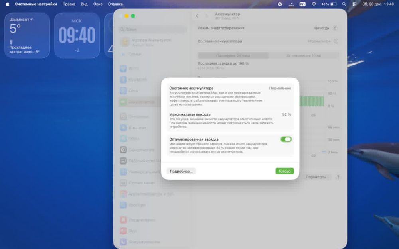Click the Обои icon in sidebar
The height and width of the screenshot is (249, 399).
[123, 139]
